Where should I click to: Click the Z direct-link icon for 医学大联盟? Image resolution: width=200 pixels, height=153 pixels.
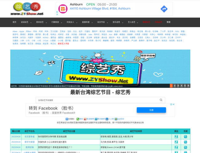(176, 142)
